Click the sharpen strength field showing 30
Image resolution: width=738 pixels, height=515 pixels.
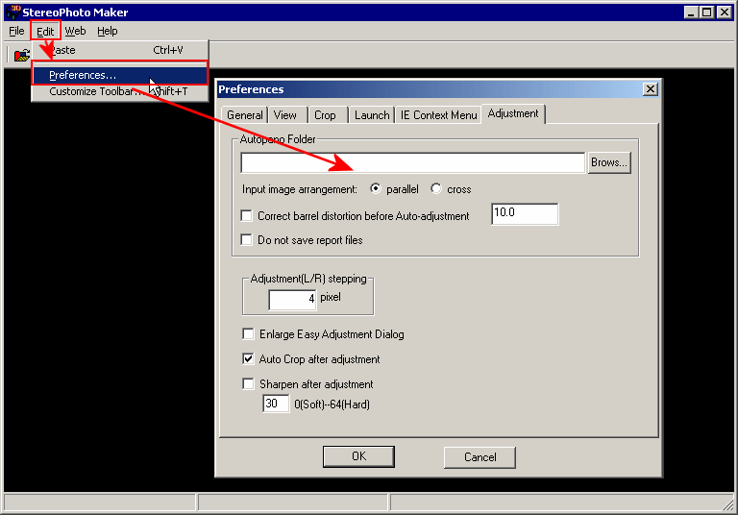click(276, 404)
